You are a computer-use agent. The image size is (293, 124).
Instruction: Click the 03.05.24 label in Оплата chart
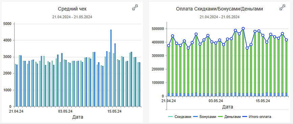pyautogui.click(x=216, y=101)
